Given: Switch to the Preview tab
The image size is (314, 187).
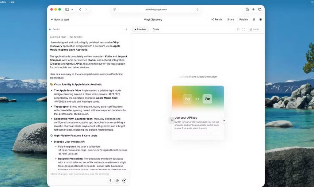Looking at the screenshot, I should click(x=140, y=29).
